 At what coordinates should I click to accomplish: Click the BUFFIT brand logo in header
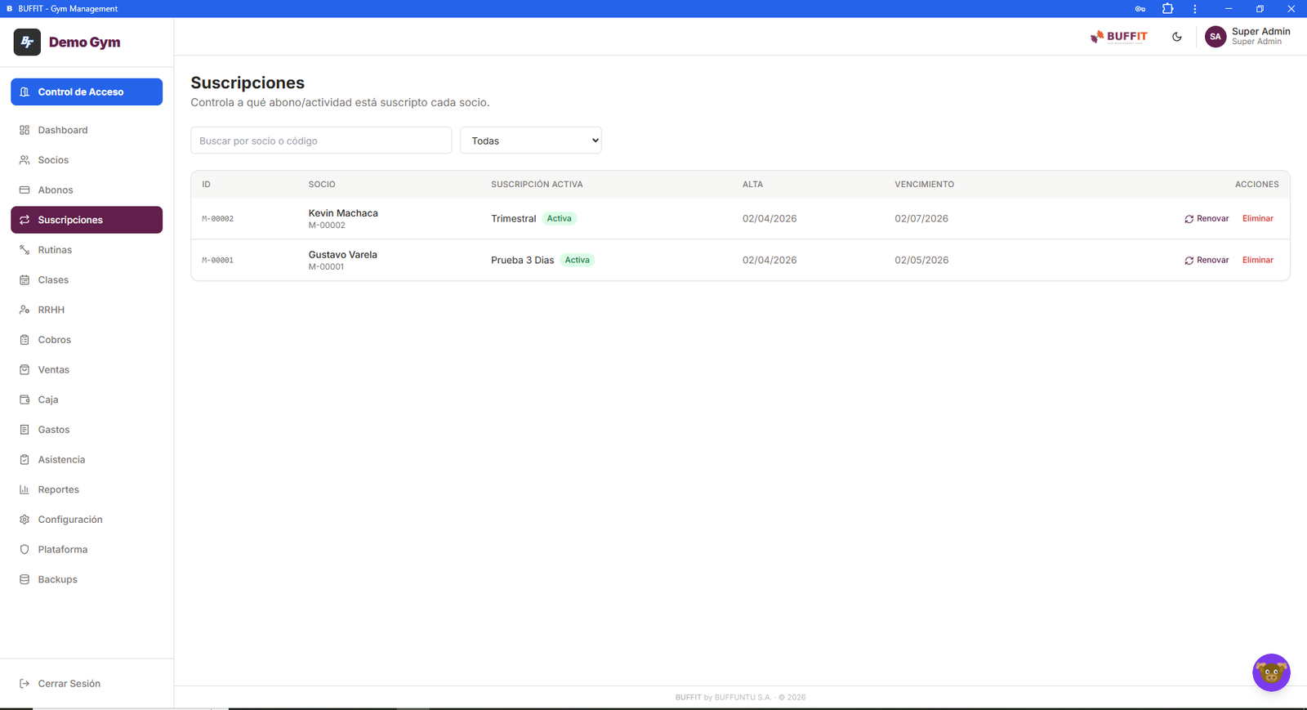click(1118, 37)
